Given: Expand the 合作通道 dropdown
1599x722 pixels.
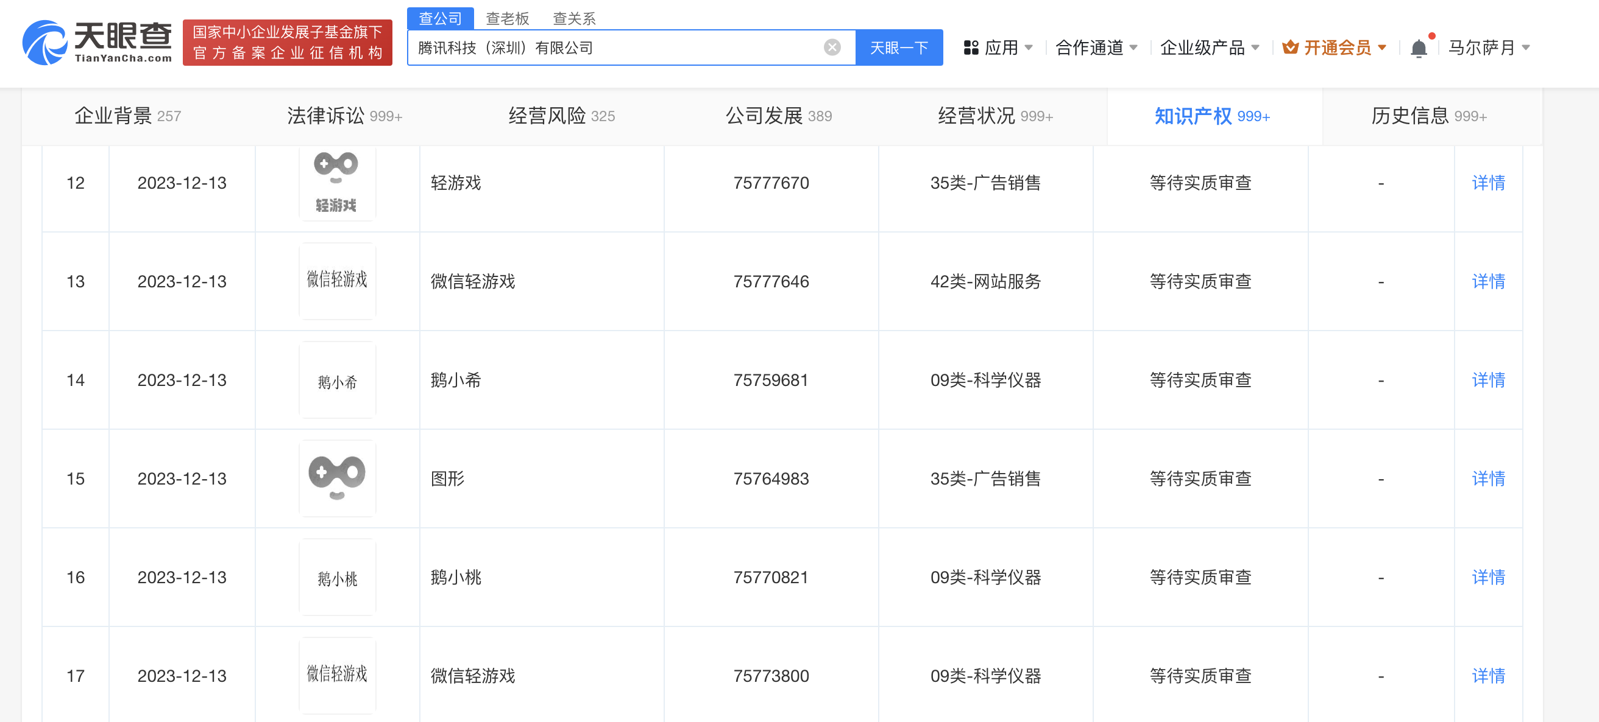Looking at the screenshot, I should click(1096, 47).
